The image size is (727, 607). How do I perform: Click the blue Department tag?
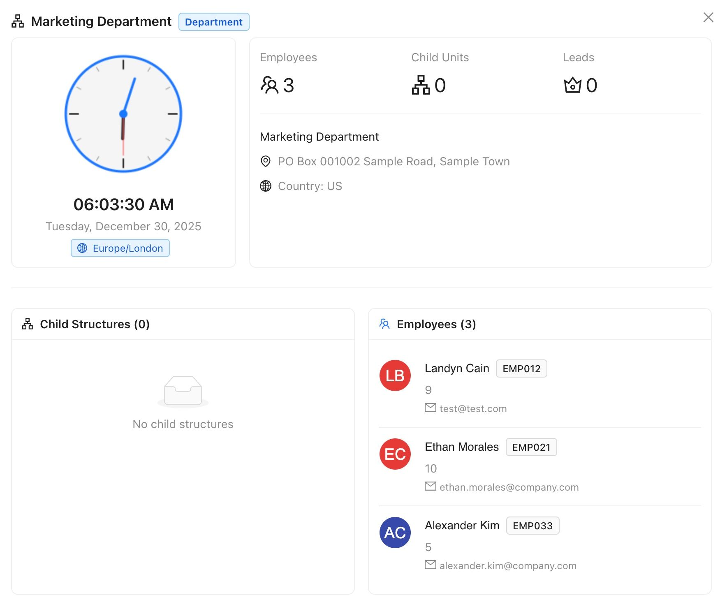pyautogui.click(x=213, y=22)
